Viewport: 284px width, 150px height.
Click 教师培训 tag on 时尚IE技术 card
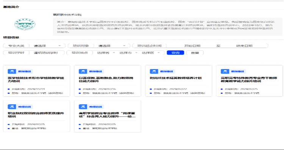[167, 71]
